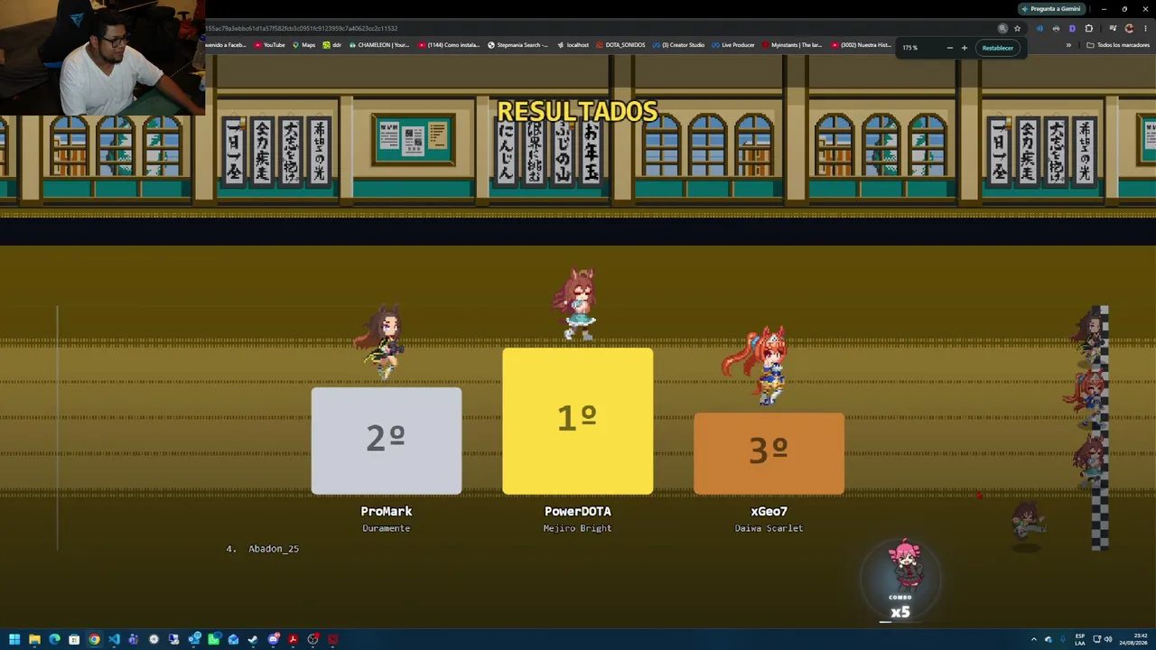Show hidden system tray icons
This screenshot has width=1156, height=650.
tap(1034, 640)
